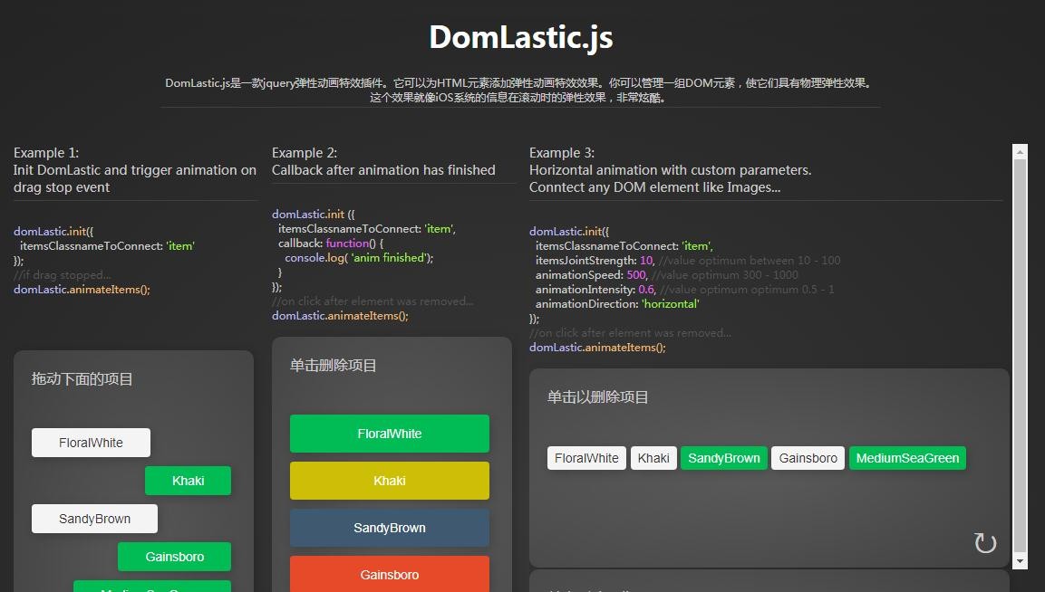Remove the red Gainsboro bar
Image resolution: width=1045 pixels, height=592 pixels.
coord(389,574)
